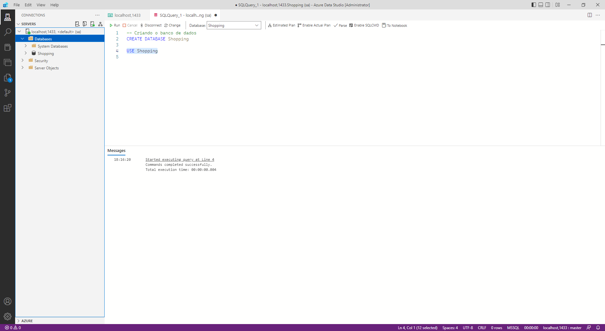Viewport: 605px width, 331px height.
Task: Open the Notebooks view in activity bar
Action: coord(8,47)
